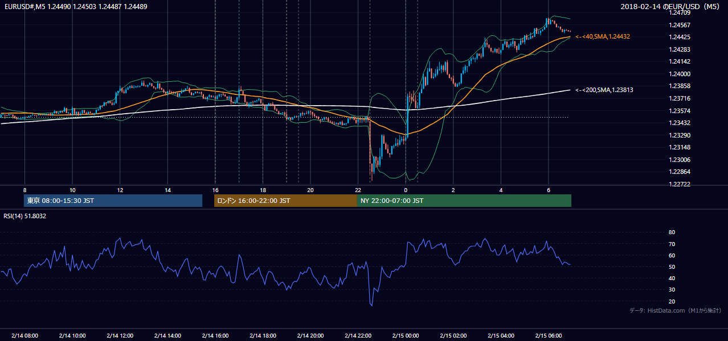Viewport: 728px width, 341px height.
Task: Click the HistData.com data source credit
Action: [676, 310]
